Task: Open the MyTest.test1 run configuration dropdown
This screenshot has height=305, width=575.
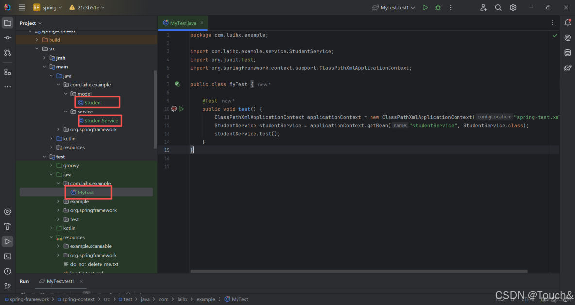Action: click(393, 7)
